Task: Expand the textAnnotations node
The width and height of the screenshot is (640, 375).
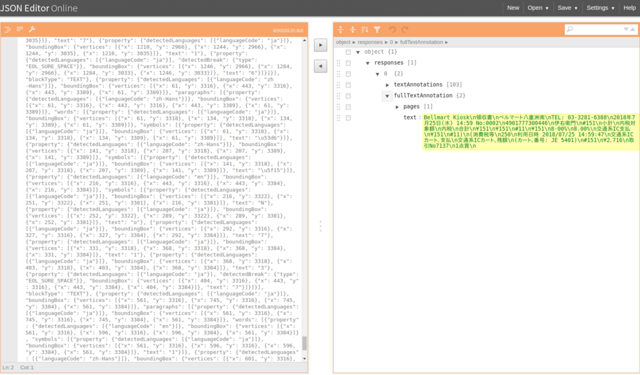Action: (387, 85)
